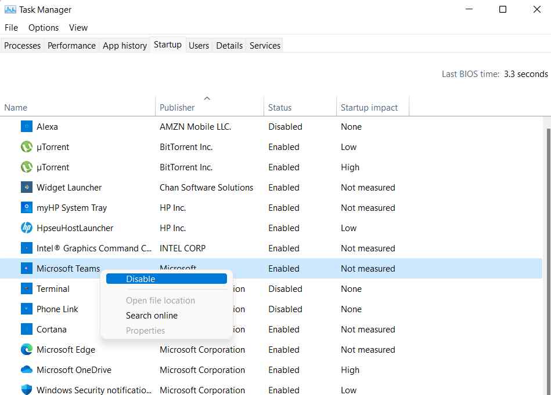The image size is (551, 395).
Task: Click the Task Manager title bar icon
Action: (10, 9)
